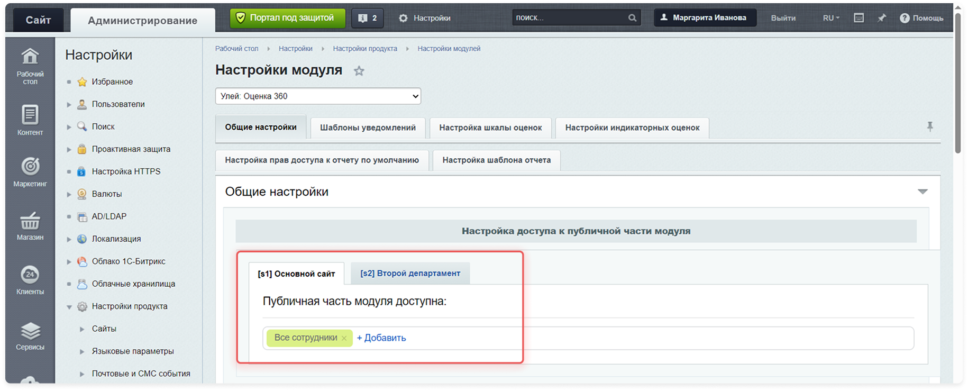This screenshot has width=968, height=391.
Task: Click the search field in top bar
Action: 570,18
